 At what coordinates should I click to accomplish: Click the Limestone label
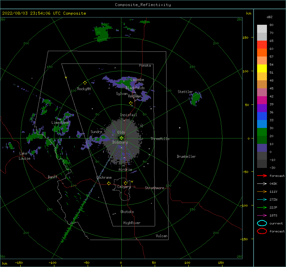click(60, 123)
